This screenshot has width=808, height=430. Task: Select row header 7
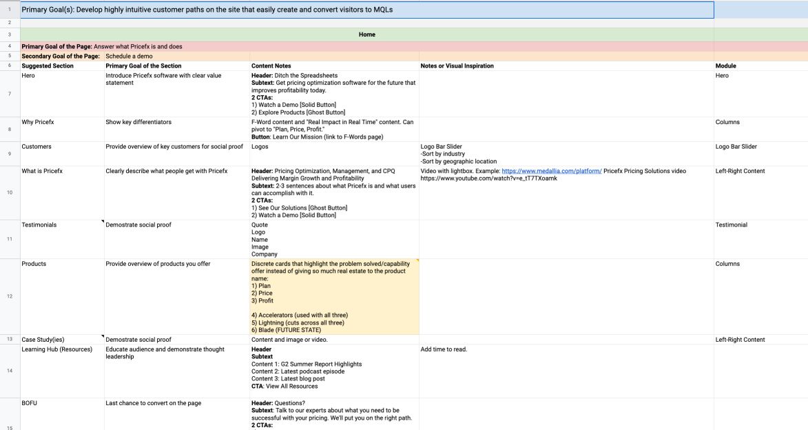[10, 94]
